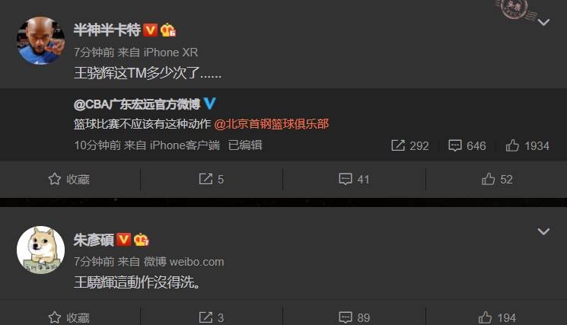
Task: Expand options chevron on 朱彦硕 post
Action: pos(543,231)
